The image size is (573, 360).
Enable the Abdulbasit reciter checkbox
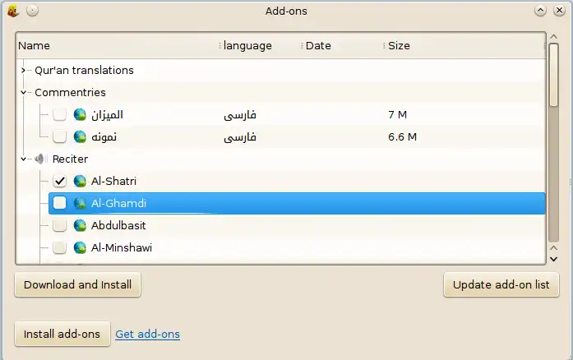tap(60, 225)
